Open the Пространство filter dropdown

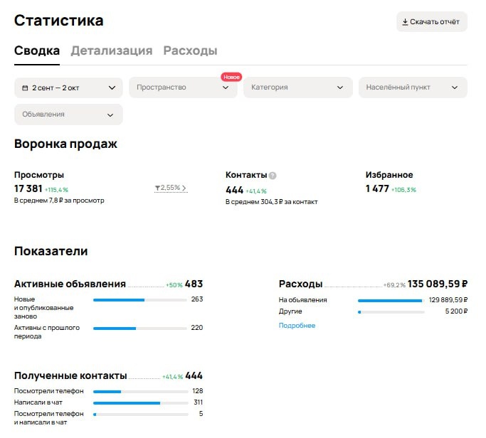click(183, 87)
